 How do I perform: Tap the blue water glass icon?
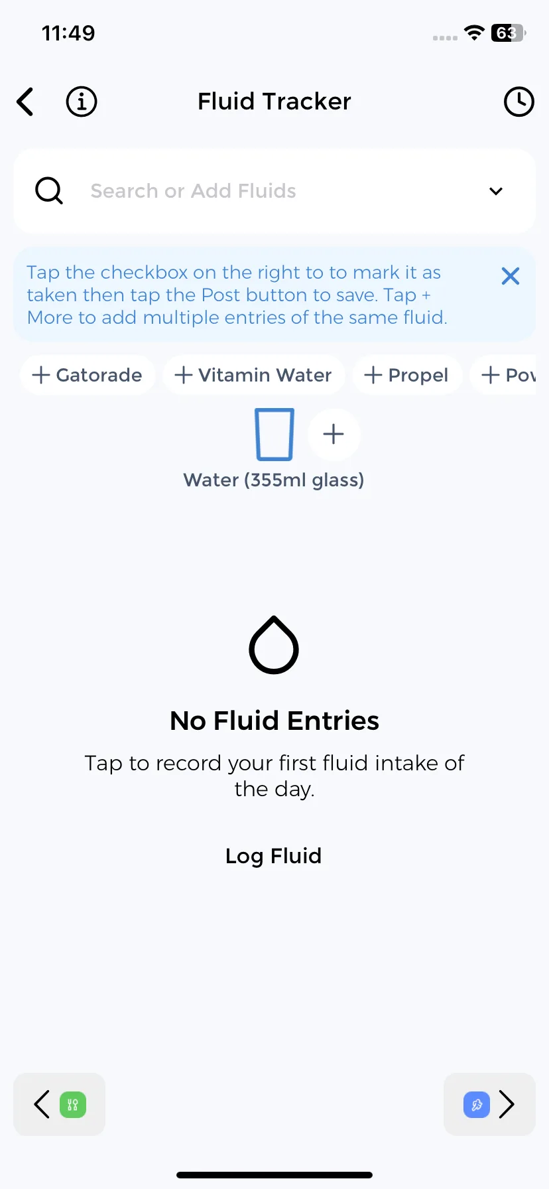point(274,435)
